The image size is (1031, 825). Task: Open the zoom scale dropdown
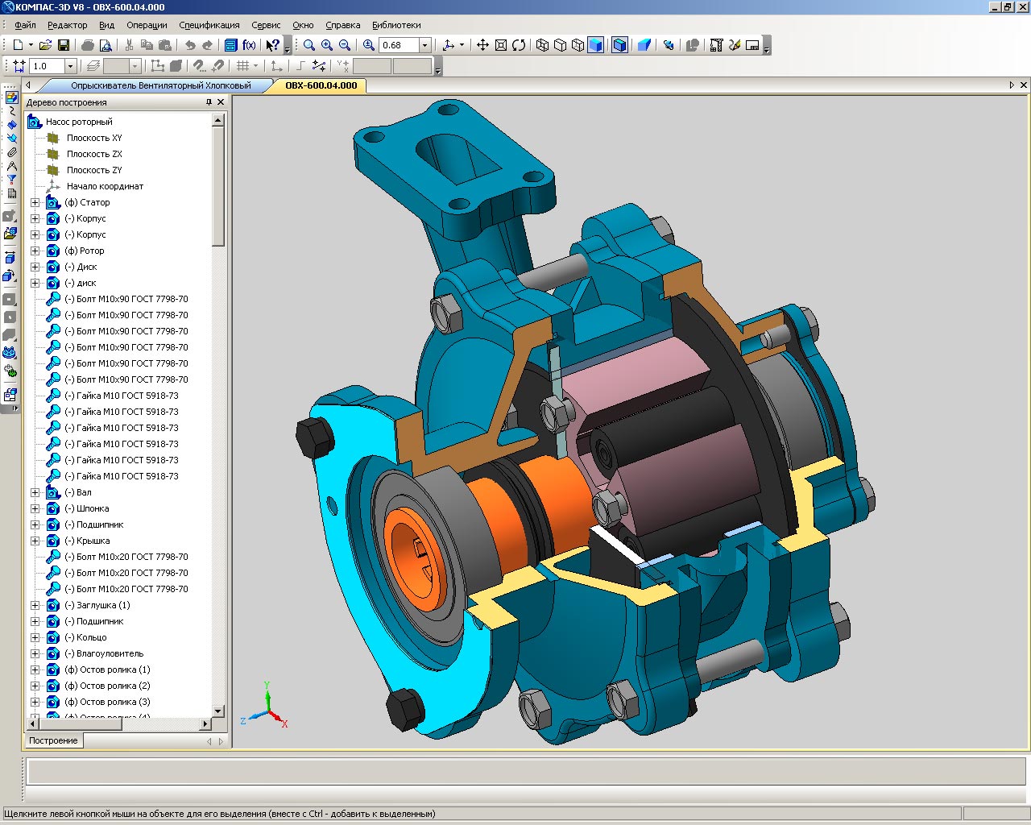(424, 45)
